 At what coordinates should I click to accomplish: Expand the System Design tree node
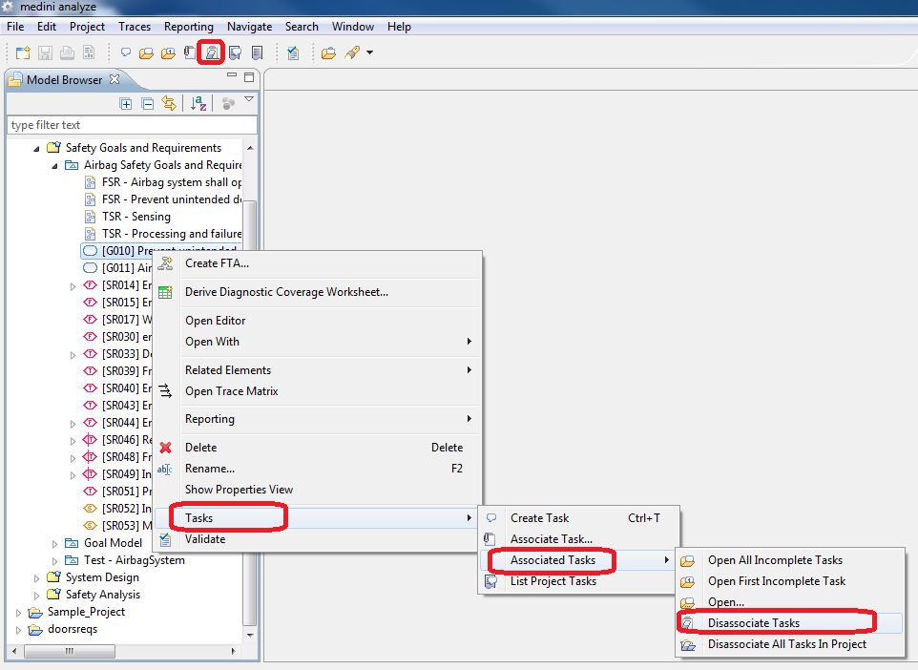point(37,577)
